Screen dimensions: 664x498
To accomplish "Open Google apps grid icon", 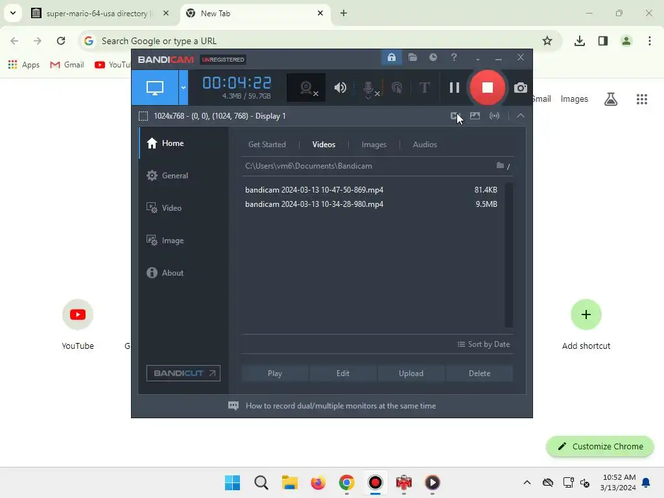I will [x=641, y=99].
